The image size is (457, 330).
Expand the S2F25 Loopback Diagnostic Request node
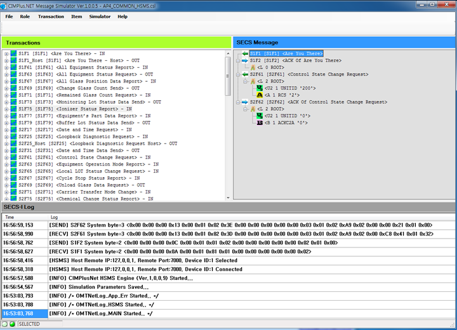(6, 136)
